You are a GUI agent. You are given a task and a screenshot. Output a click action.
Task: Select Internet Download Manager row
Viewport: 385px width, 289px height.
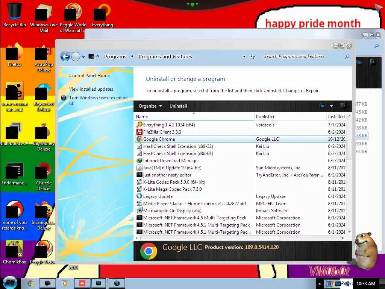point(241,160)
